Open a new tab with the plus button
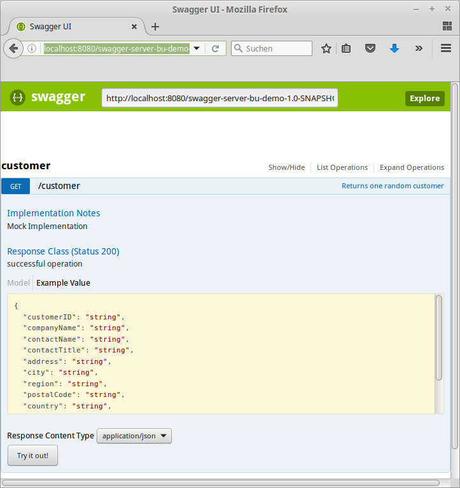The height and width of the screenshot is (488, 460). (x=155, y=27)
